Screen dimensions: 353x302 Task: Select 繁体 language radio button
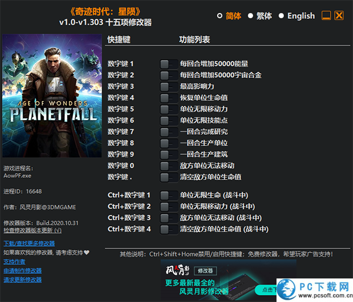pos(251,16)
